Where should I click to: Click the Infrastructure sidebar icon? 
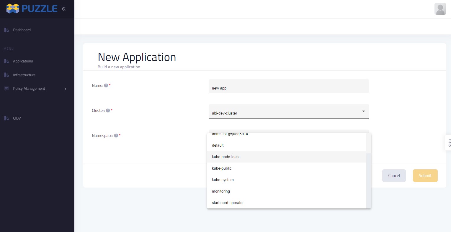[x=6, y=75]
